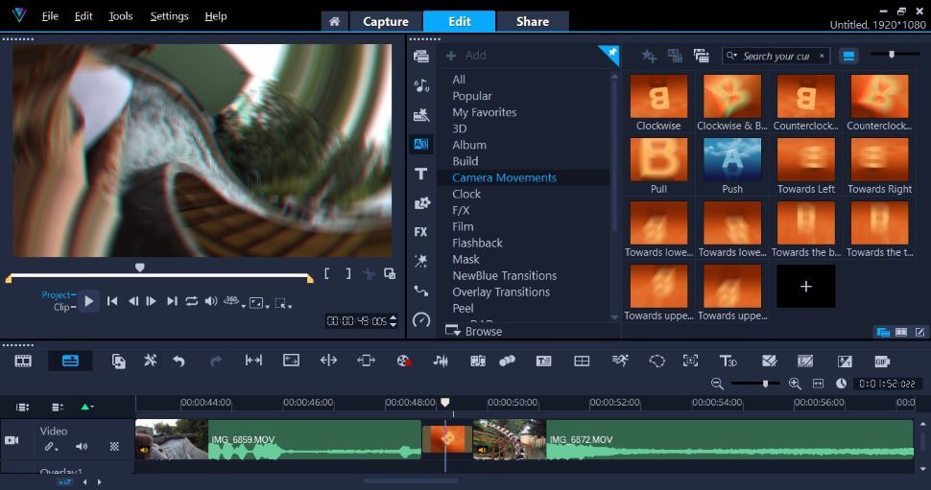Viewport: 931px width, 490px height.
Task: Fit project in timeline window
Action: pyautogui.click(x=818, y=384)
